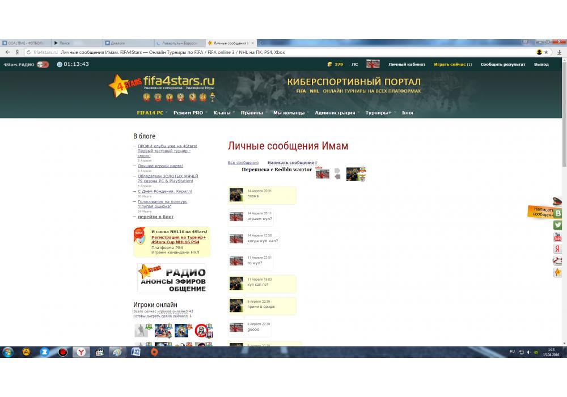Open a new browser tab
Screen dimensions: 567x397
click(x=261, y=43)
